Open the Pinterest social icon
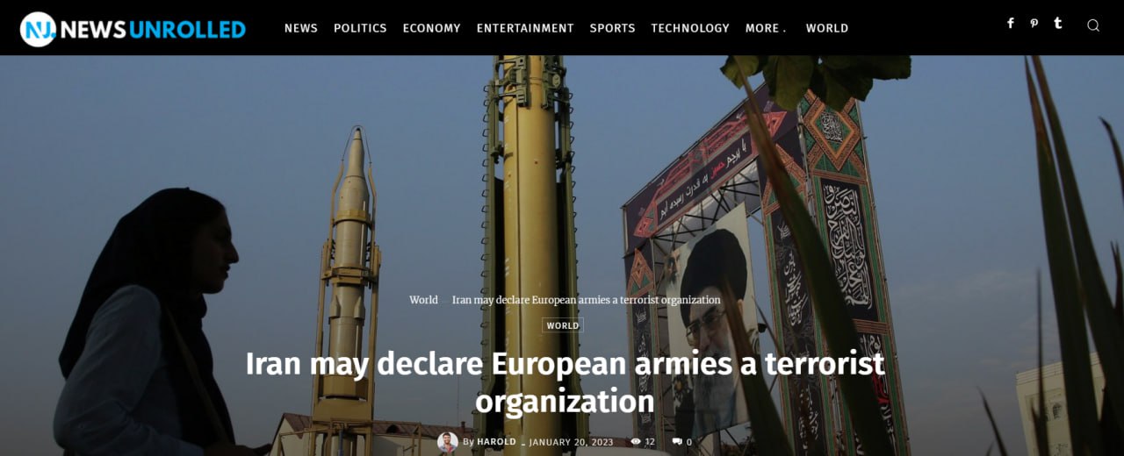The height and width of the screenshot is (456, 1124). coord(1034,24)
